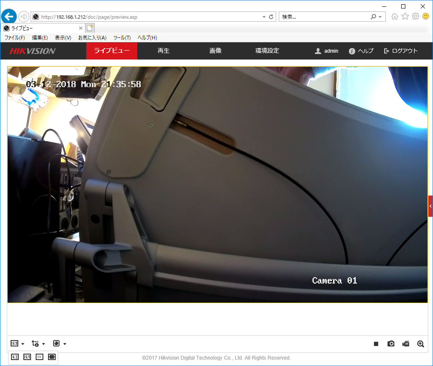Open the 再生 playback tab
The image size is (433, 366).
point(164,51)
